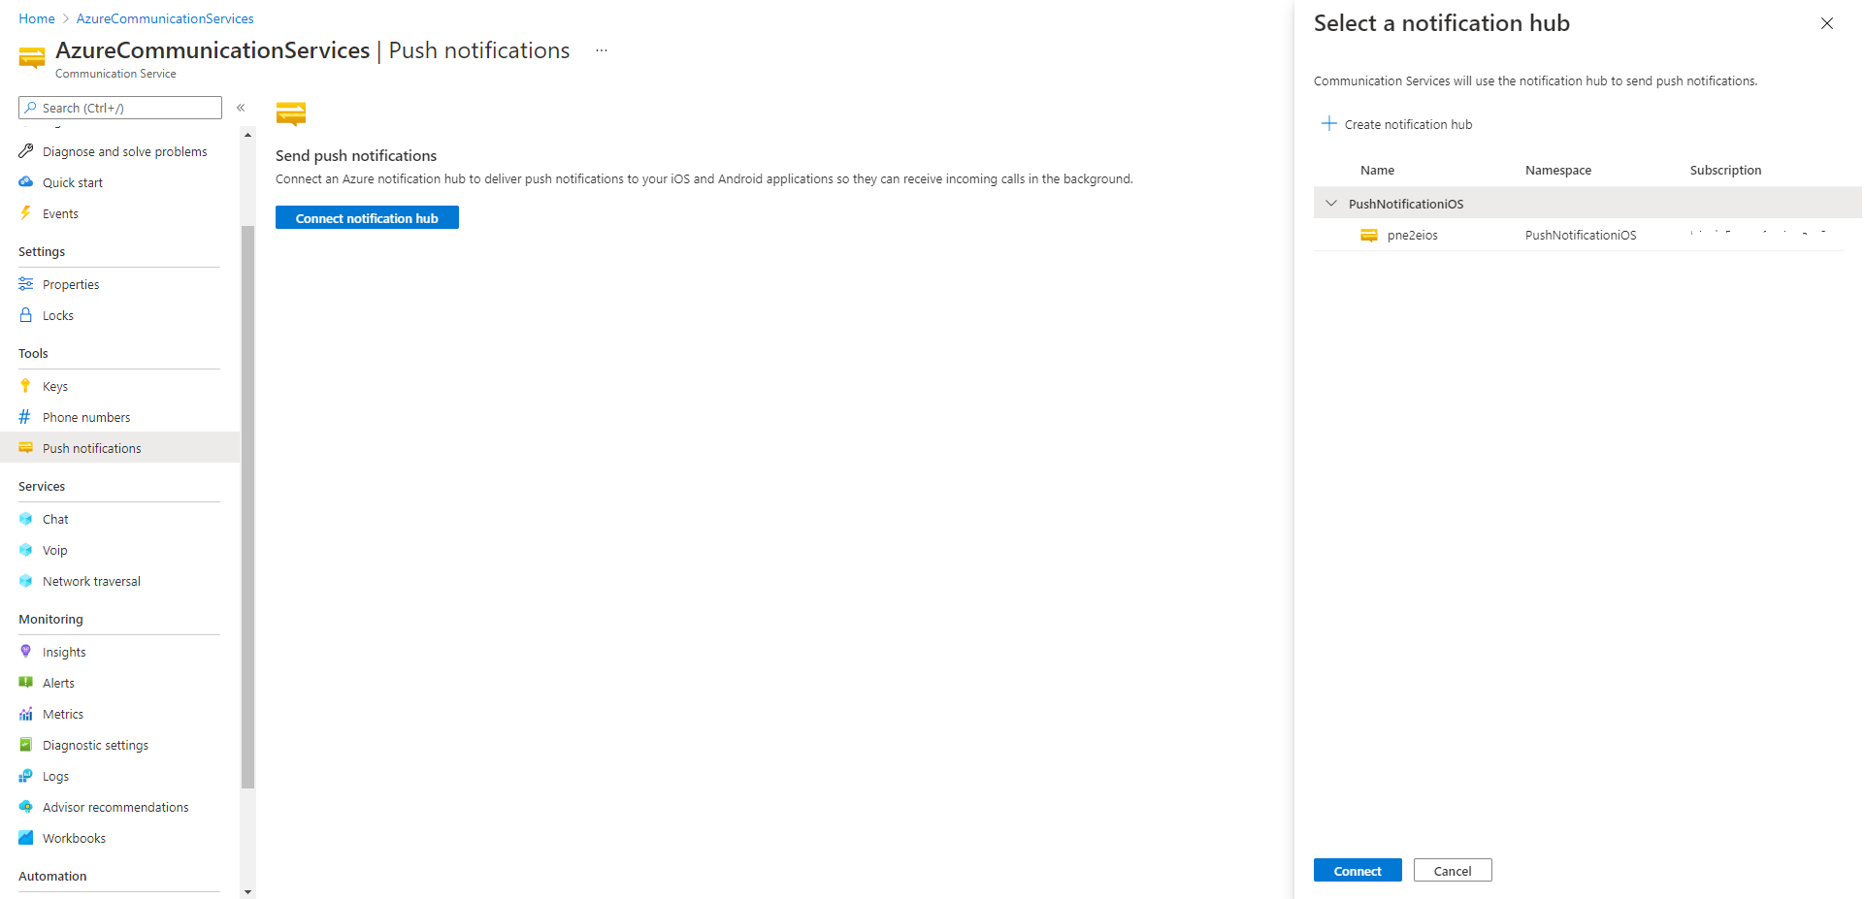Click the pne2eios notification hub icon
Viewport: 1865px width, 899px height.
(1368, 235)
